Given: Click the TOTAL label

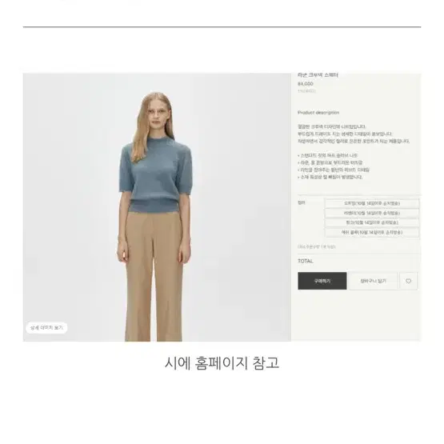Looking at the screenshot, I should point(306,261).
